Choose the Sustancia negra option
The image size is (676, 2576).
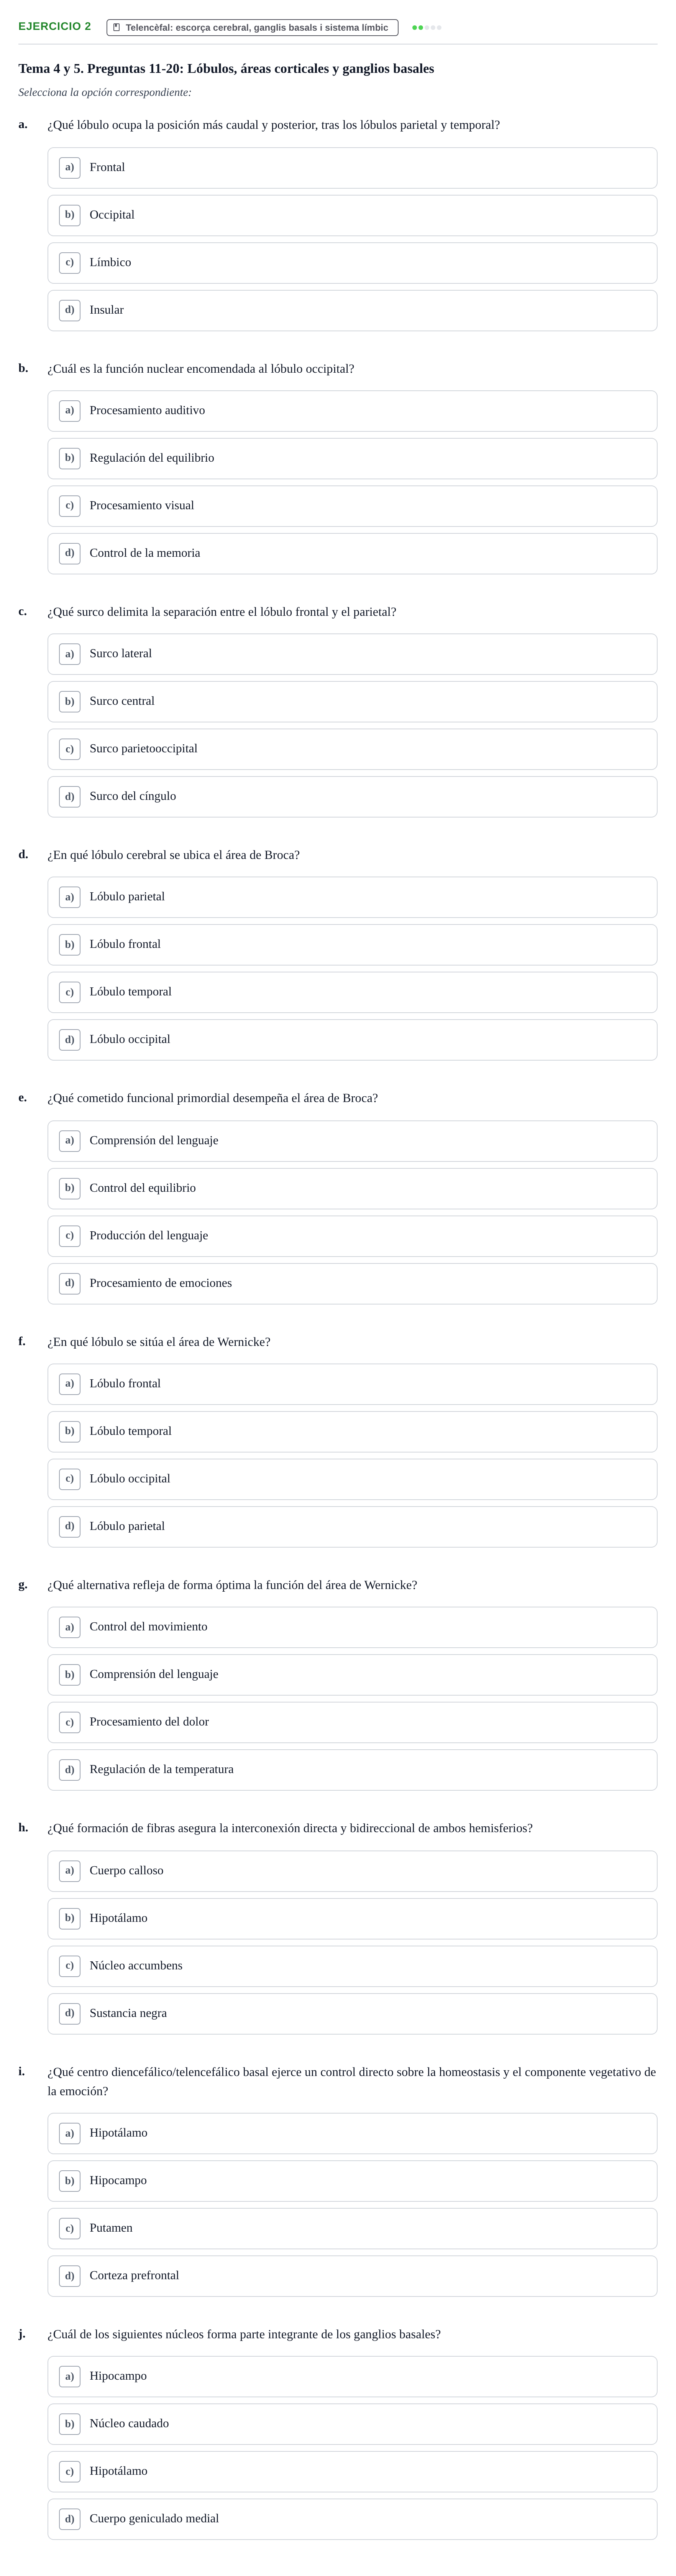352,2014
